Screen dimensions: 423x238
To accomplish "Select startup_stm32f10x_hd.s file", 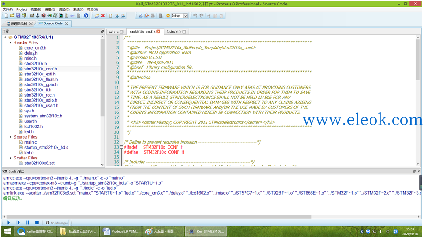I will (46, 147).
